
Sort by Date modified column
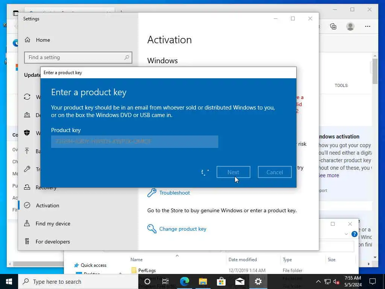pyautogui.click(x=243, y=260)
